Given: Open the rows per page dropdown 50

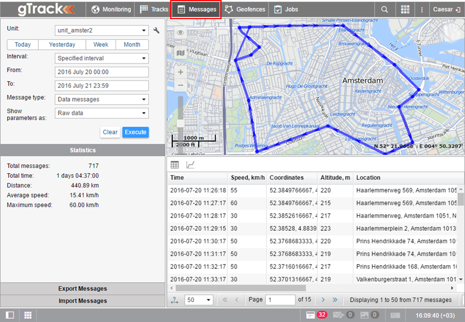Looking at the screenshot, I should pyautogui.click(x=199, y=300).
